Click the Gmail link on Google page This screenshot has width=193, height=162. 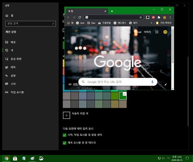click(x=138, y=32)
